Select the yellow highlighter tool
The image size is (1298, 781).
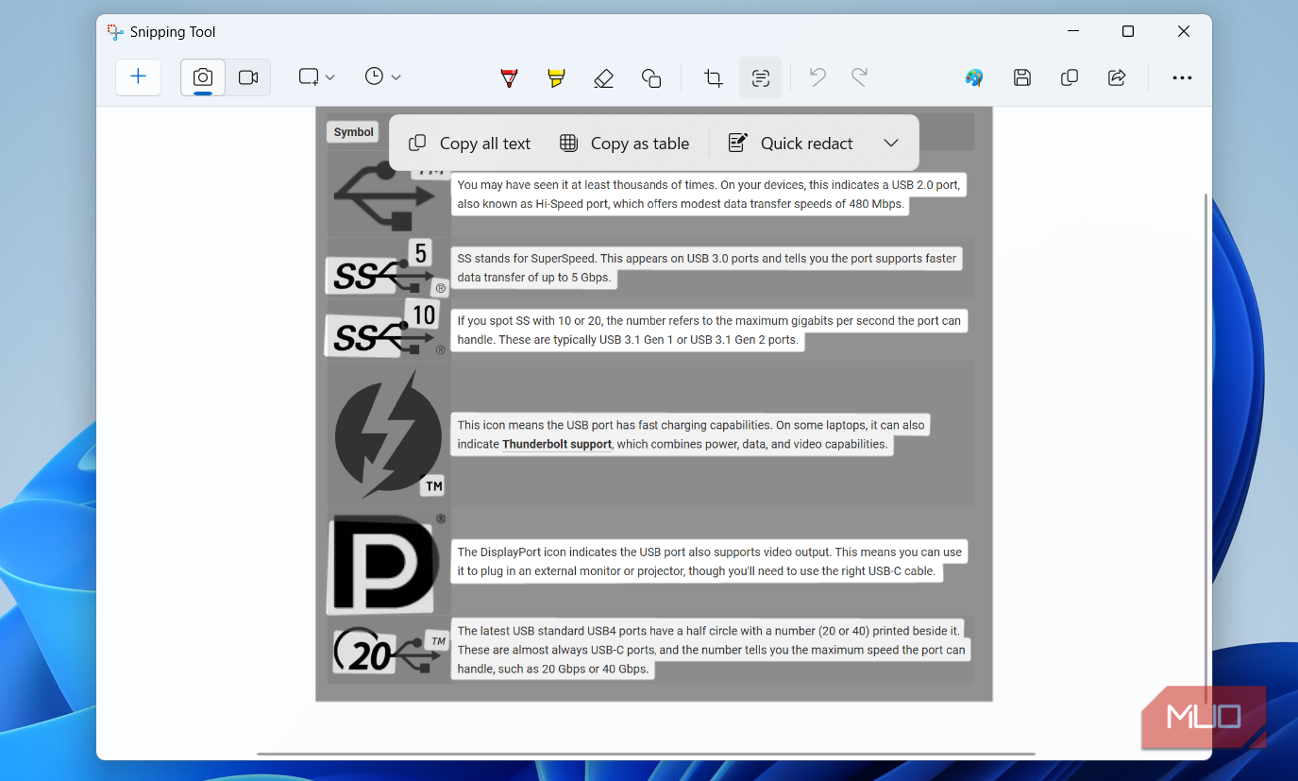point(556,78)
